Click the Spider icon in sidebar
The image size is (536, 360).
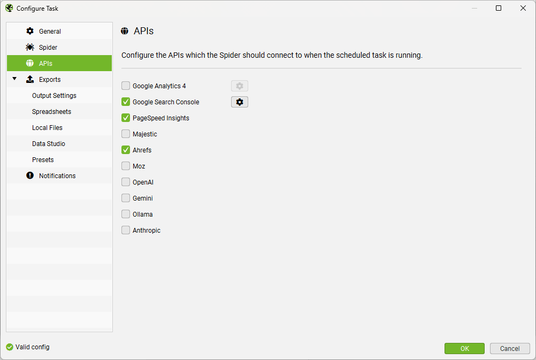coord(30,47)
